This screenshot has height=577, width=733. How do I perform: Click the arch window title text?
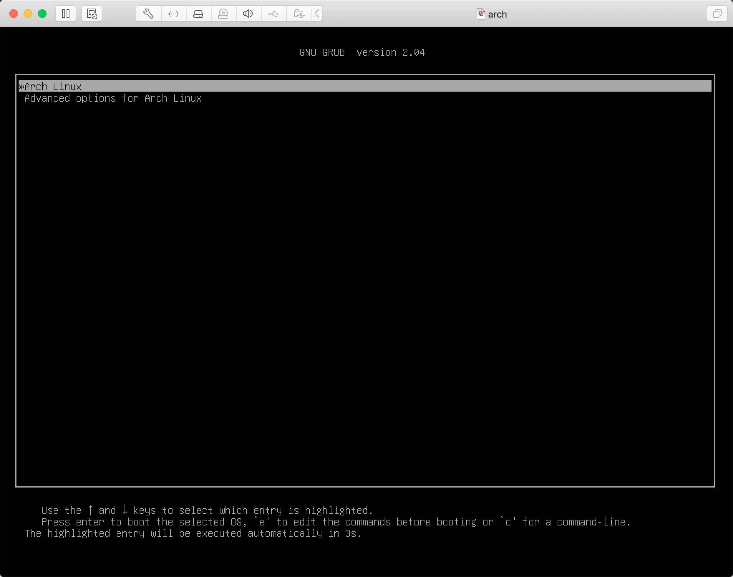tap(497, 14)
